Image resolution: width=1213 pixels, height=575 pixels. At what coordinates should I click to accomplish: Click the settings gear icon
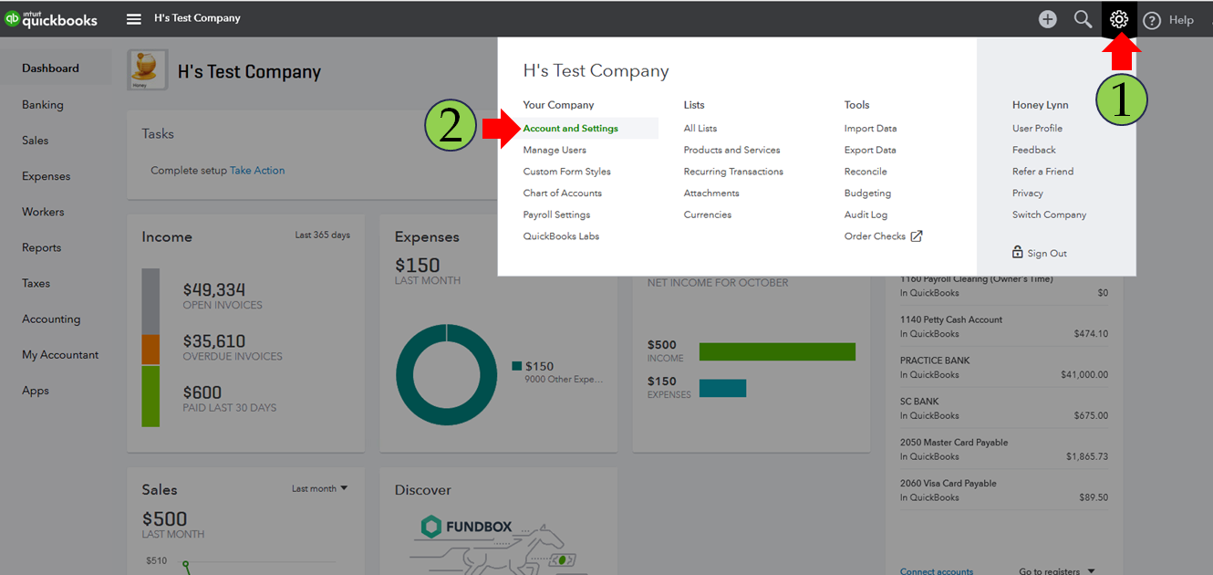(1119, 18)
